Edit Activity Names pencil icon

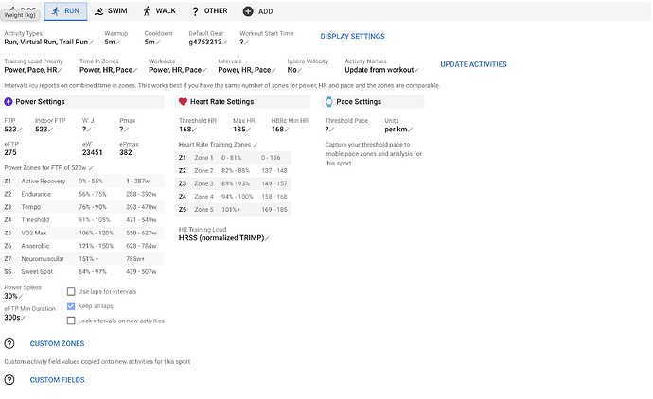coord(417,70)
